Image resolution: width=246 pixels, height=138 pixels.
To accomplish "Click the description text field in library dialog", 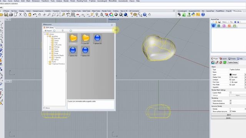I will [x=91, y=104].
